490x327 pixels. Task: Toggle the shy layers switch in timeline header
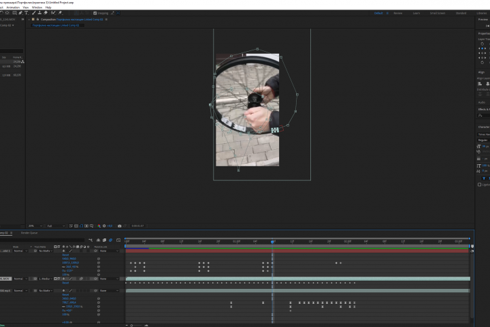click(x=99, y=240)
